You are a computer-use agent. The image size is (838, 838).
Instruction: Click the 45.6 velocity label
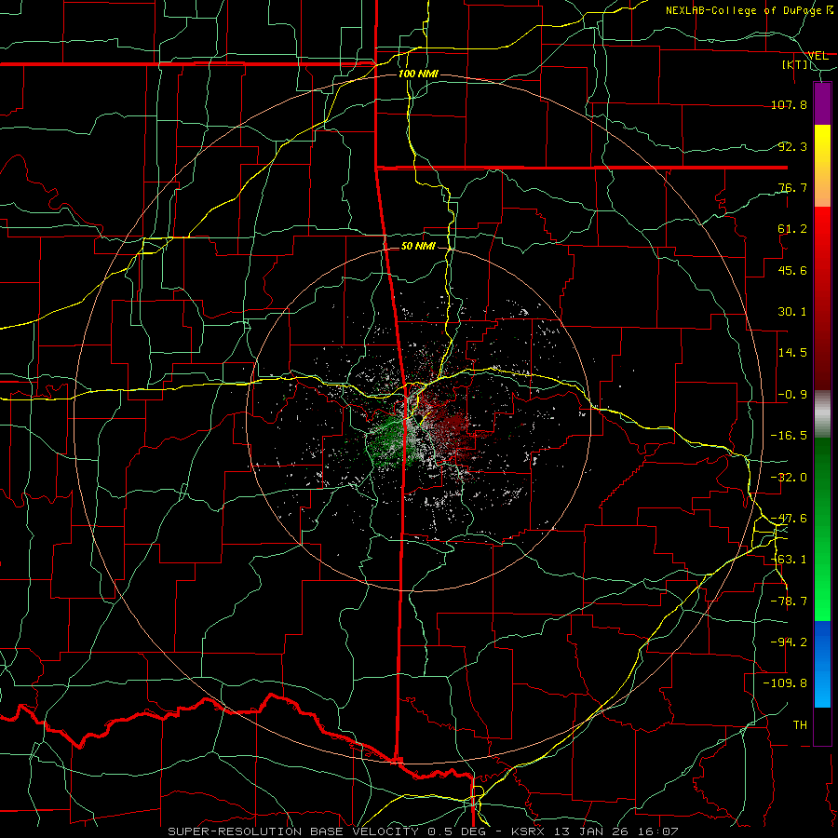point(792,270)
